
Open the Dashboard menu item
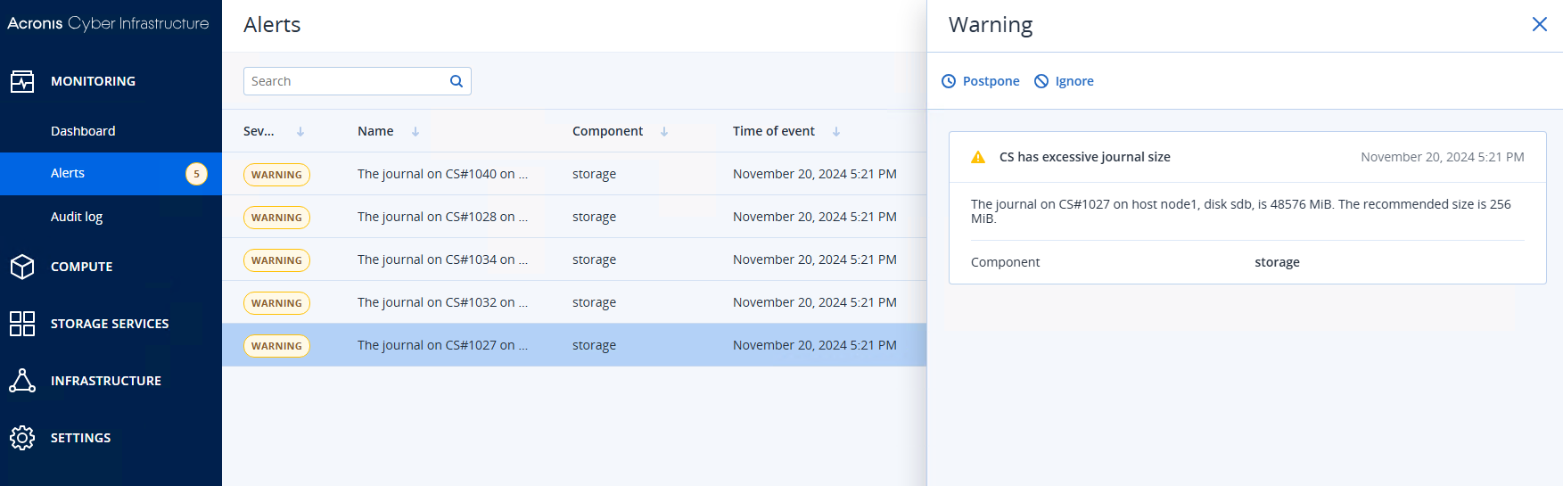coord(83,131)
